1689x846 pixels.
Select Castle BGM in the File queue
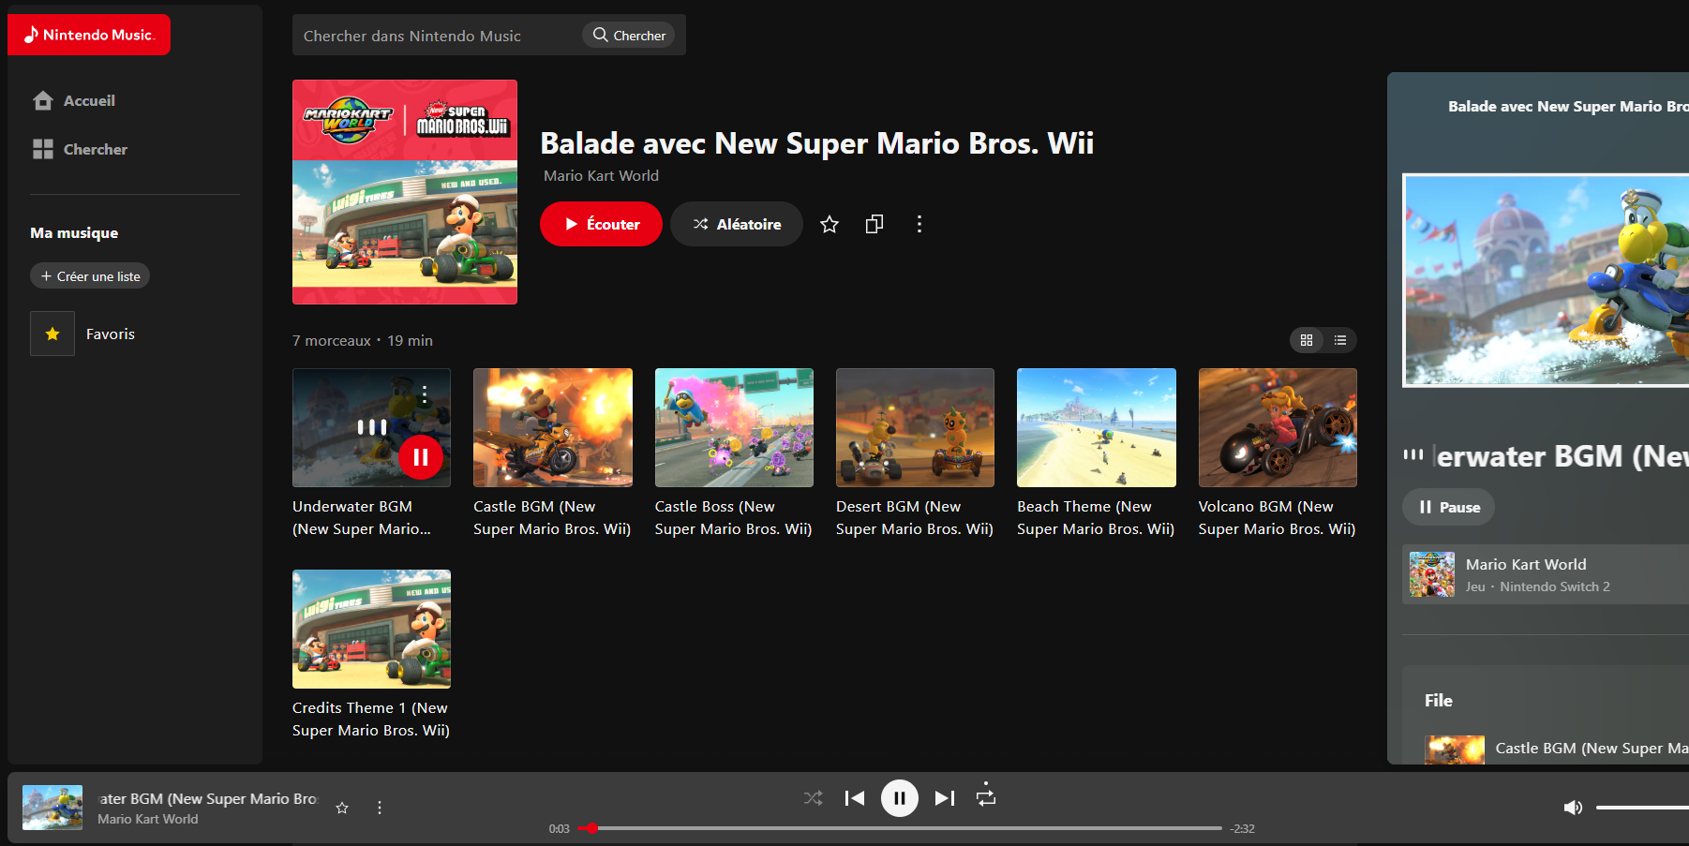[1556, 749]
